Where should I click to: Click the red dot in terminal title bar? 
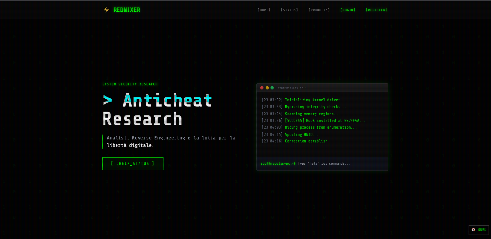click(262, 88)
